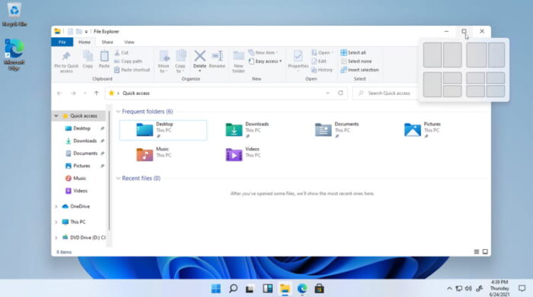533x297 pixels.
Task: Open the Easy access dropdown
Action: 266,62
